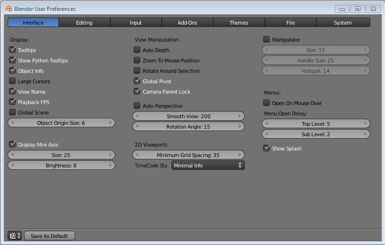This screenshot has width=385, height=245.
Task: Disable the Tooltips checkbox
Action: point(12,50)
